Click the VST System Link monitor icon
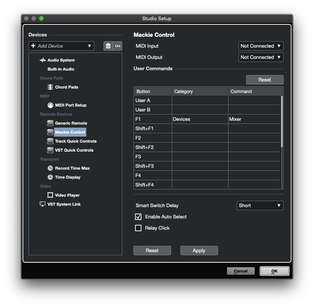314x307 pixels. coord(42,204)
